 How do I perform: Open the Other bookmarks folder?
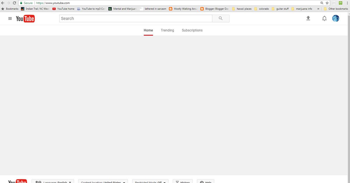[x=336, y=9]
